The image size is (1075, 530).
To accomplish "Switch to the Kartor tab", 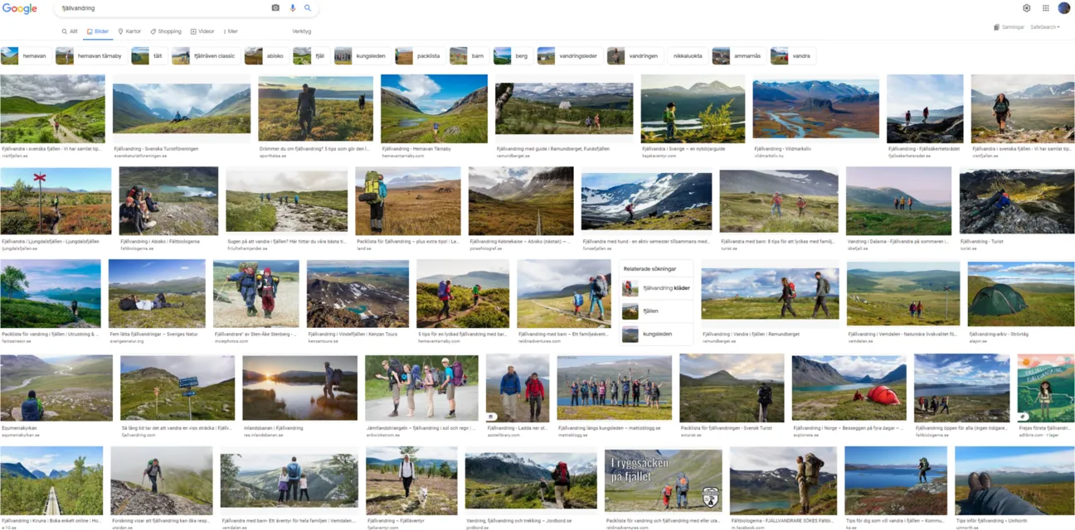I will click(x=129, y=31).
